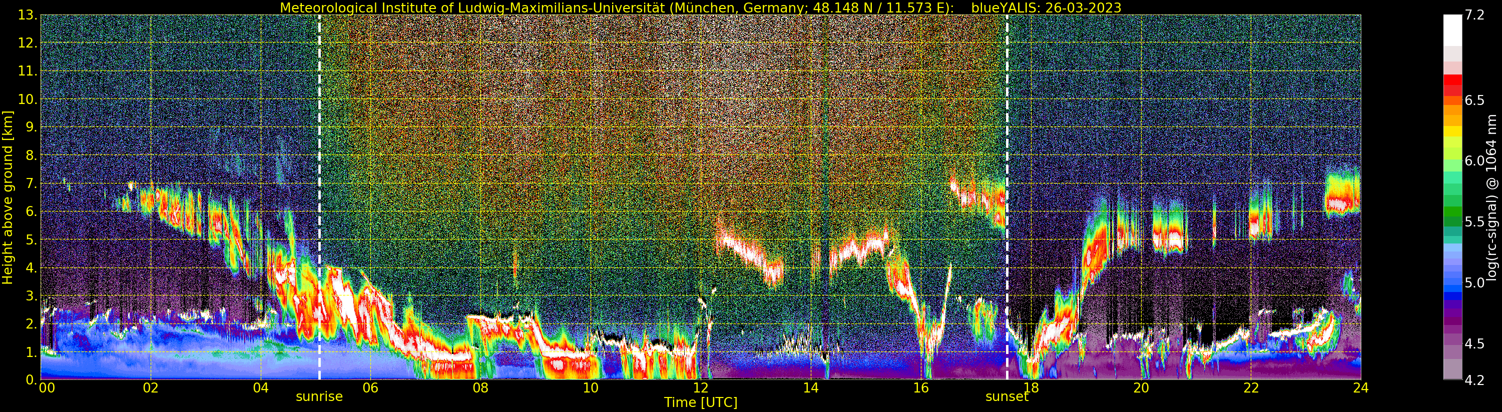The height and width of the screenshot is (412, 1502).
Task: Click the colorbar tick label 7.2
Action: [x=1474, y=15]
